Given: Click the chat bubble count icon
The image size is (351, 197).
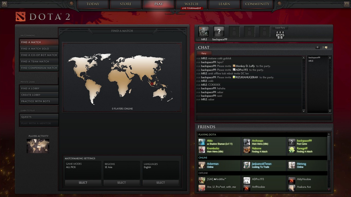Looking at the screenshot, I should click(x=325, y=47).
